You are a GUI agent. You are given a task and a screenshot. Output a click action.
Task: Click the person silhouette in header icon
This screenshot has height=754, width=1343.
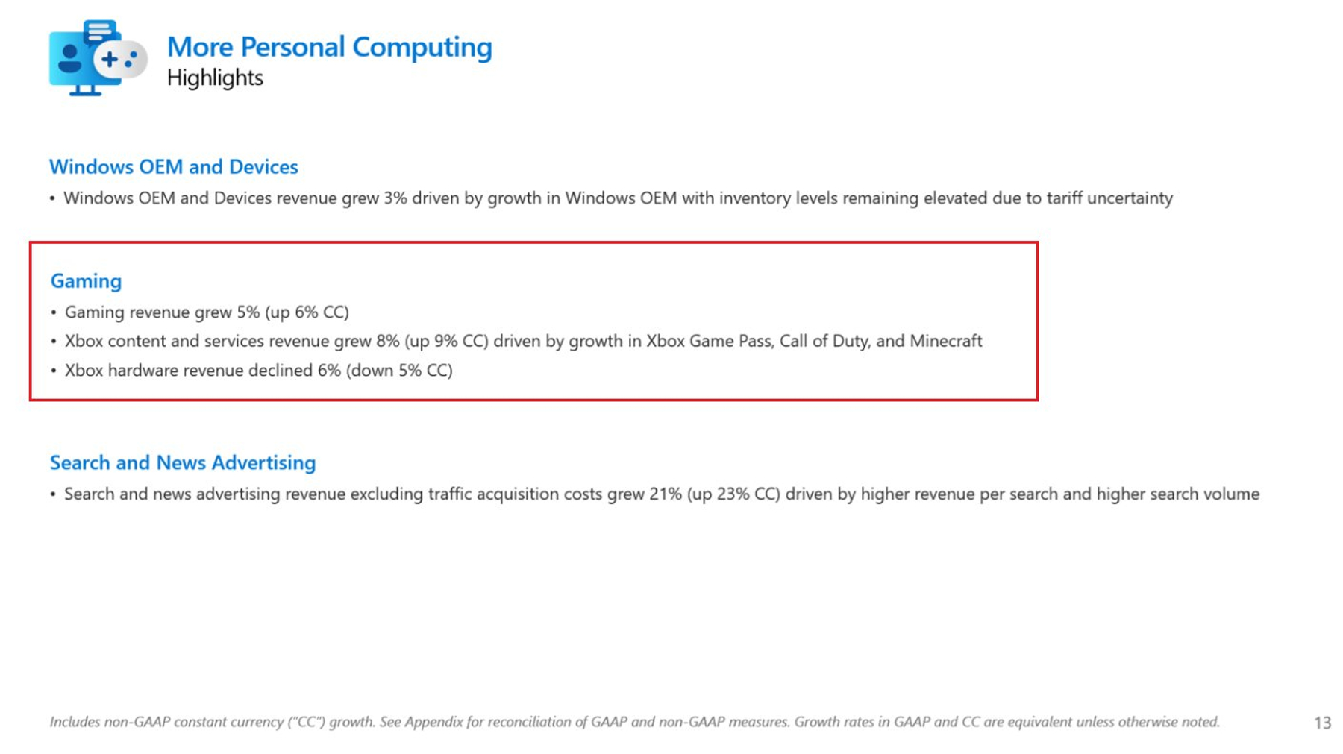pyautogui.click(x=70, y=58)
